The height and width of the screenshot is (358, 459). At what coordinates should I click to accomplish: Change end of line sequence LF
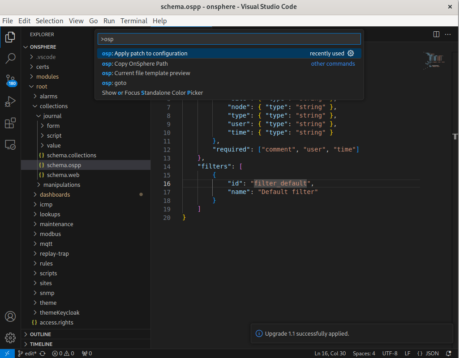[x=407, y=354]
